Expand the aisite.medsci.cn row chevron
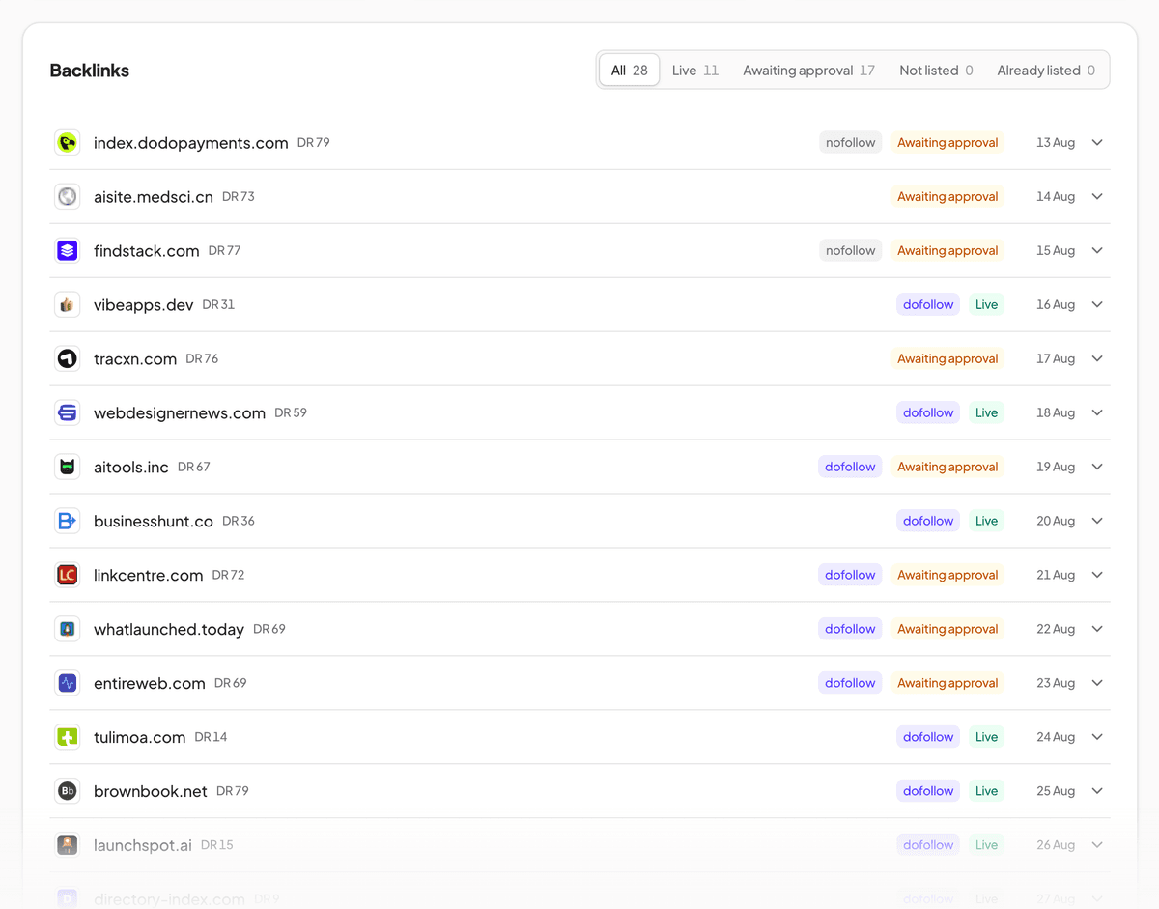Screen dimensions: 1159x909 click(x=1097, y=197)
